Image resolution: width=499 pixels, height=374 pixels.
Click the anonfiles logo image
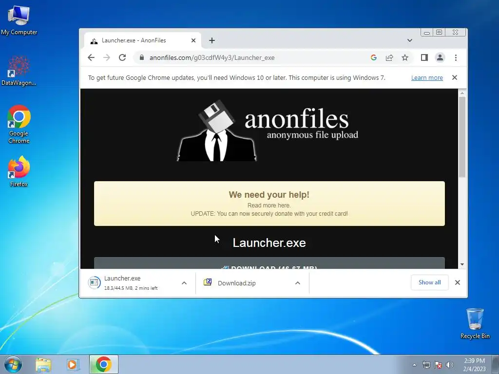pyautogui.click(x=268, y=131)
